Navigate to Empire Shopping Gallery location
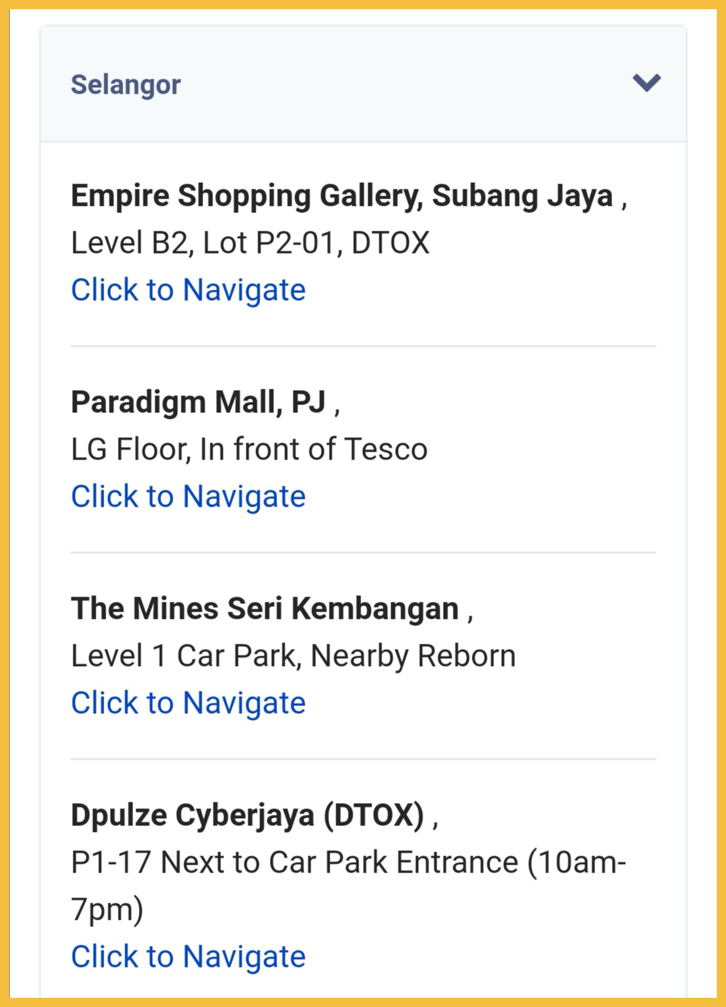Viewport: 726px width, 1007px height. (188, 290)
